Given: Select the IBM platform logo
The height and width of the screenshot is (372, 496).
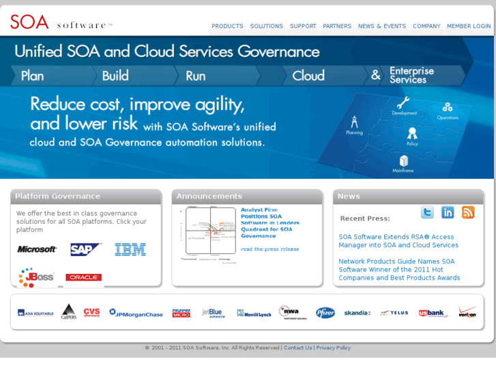Looking at the screenshot, I should coord(130,249).
